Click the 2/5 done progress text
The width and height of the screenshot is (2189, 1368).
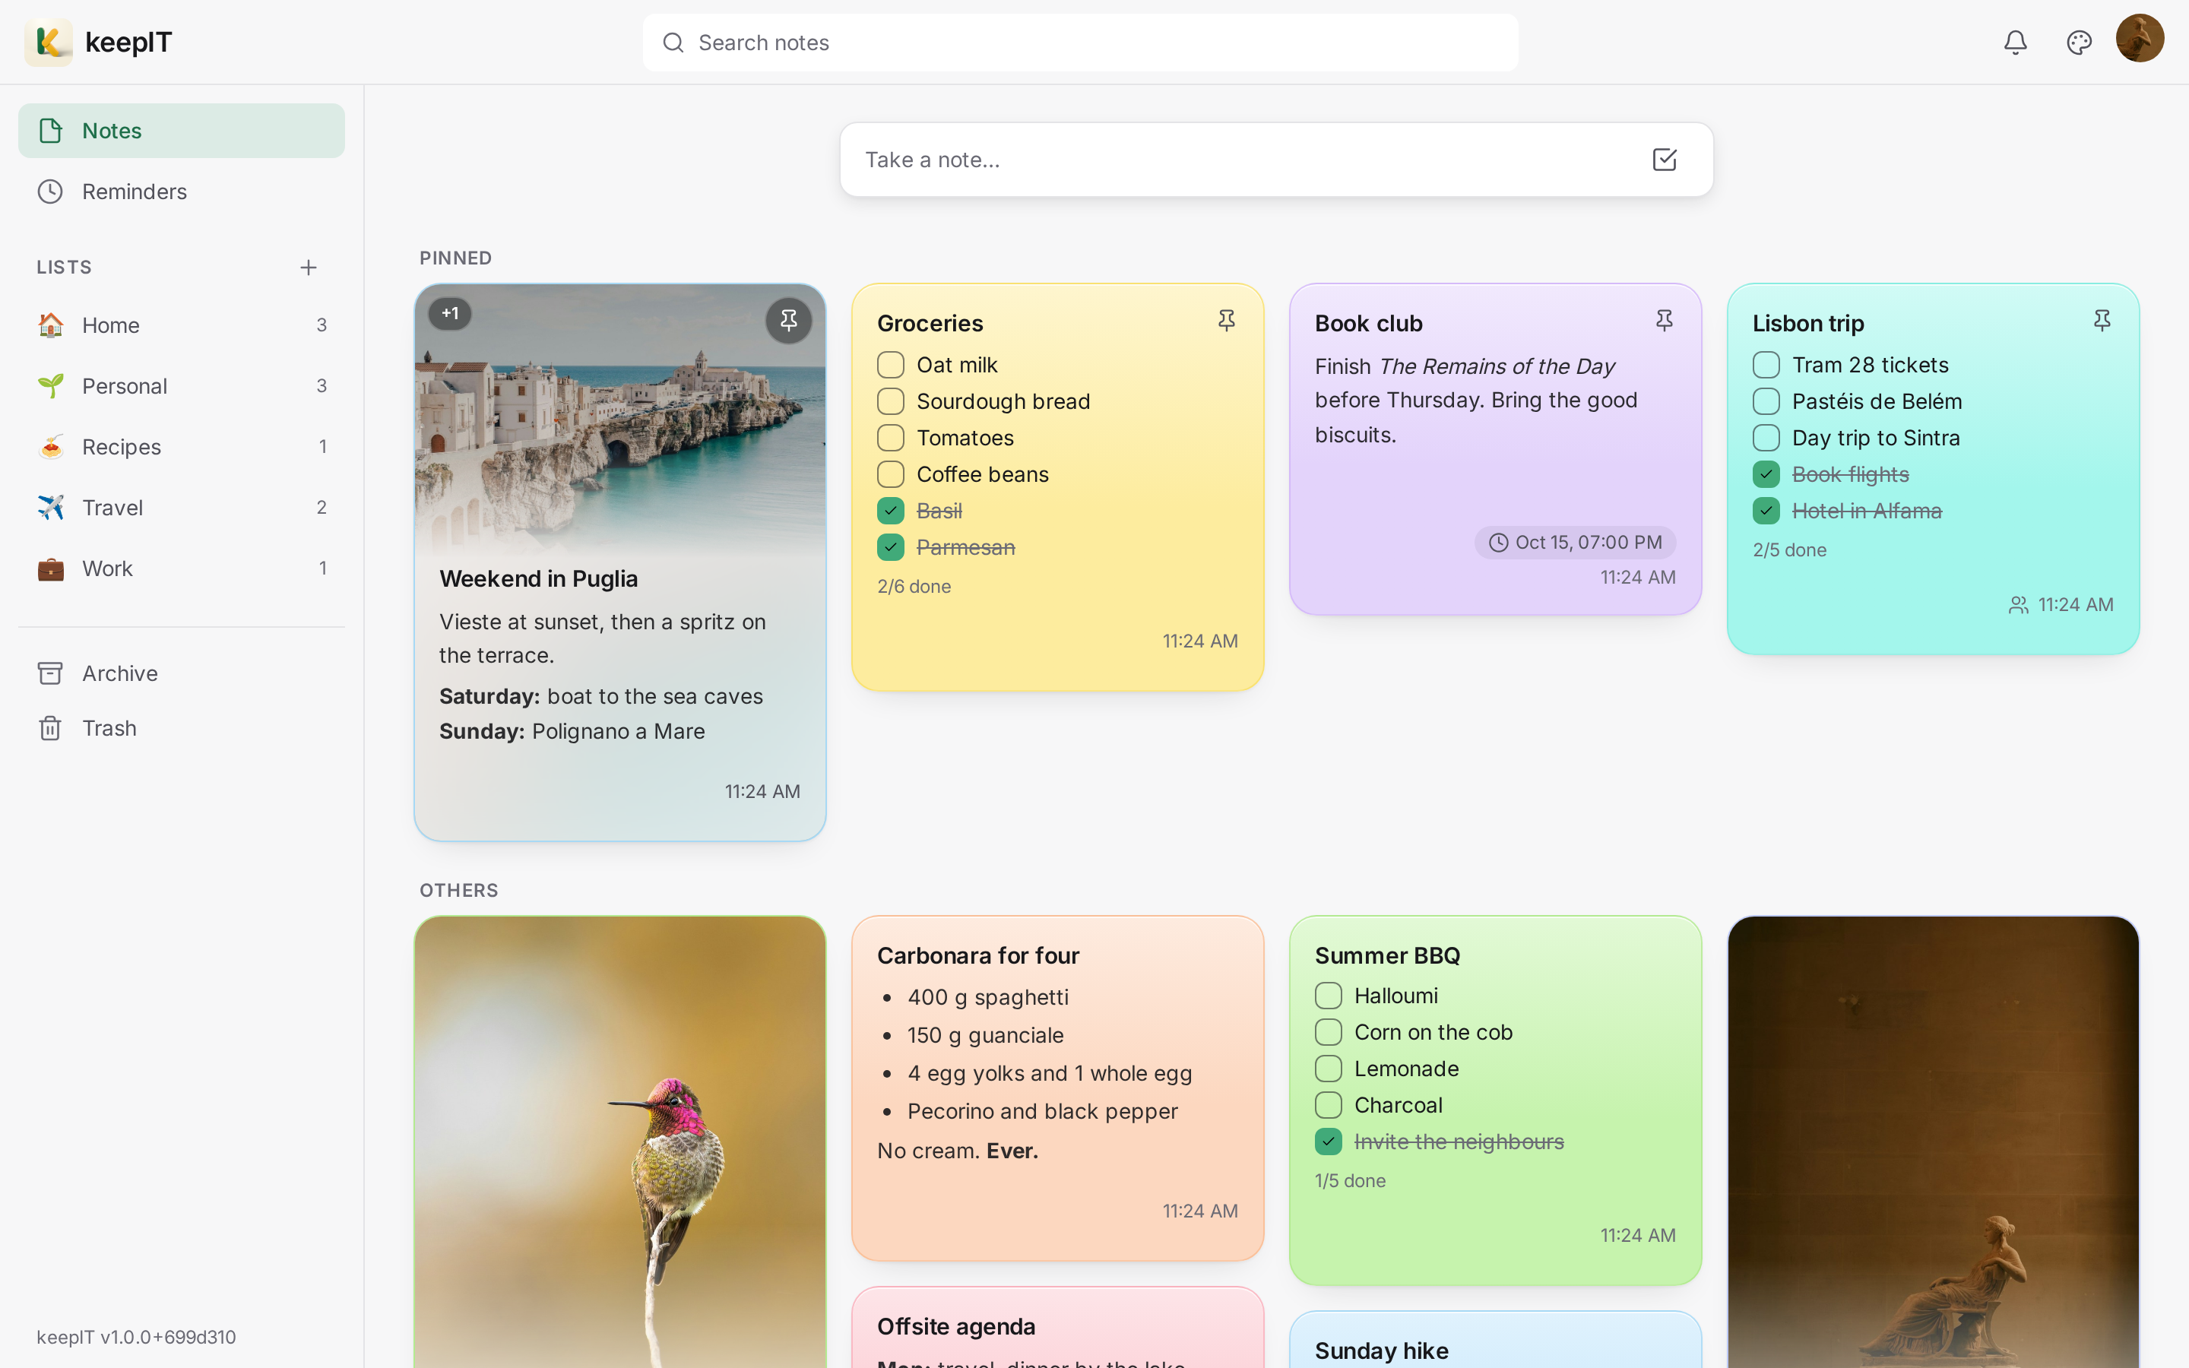[x=1789, y=550]
